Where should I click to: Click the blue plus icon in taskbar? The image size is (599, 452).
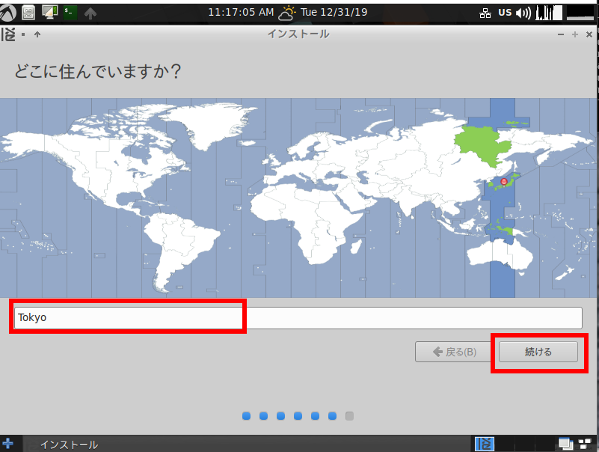click(x=7, y=444)
